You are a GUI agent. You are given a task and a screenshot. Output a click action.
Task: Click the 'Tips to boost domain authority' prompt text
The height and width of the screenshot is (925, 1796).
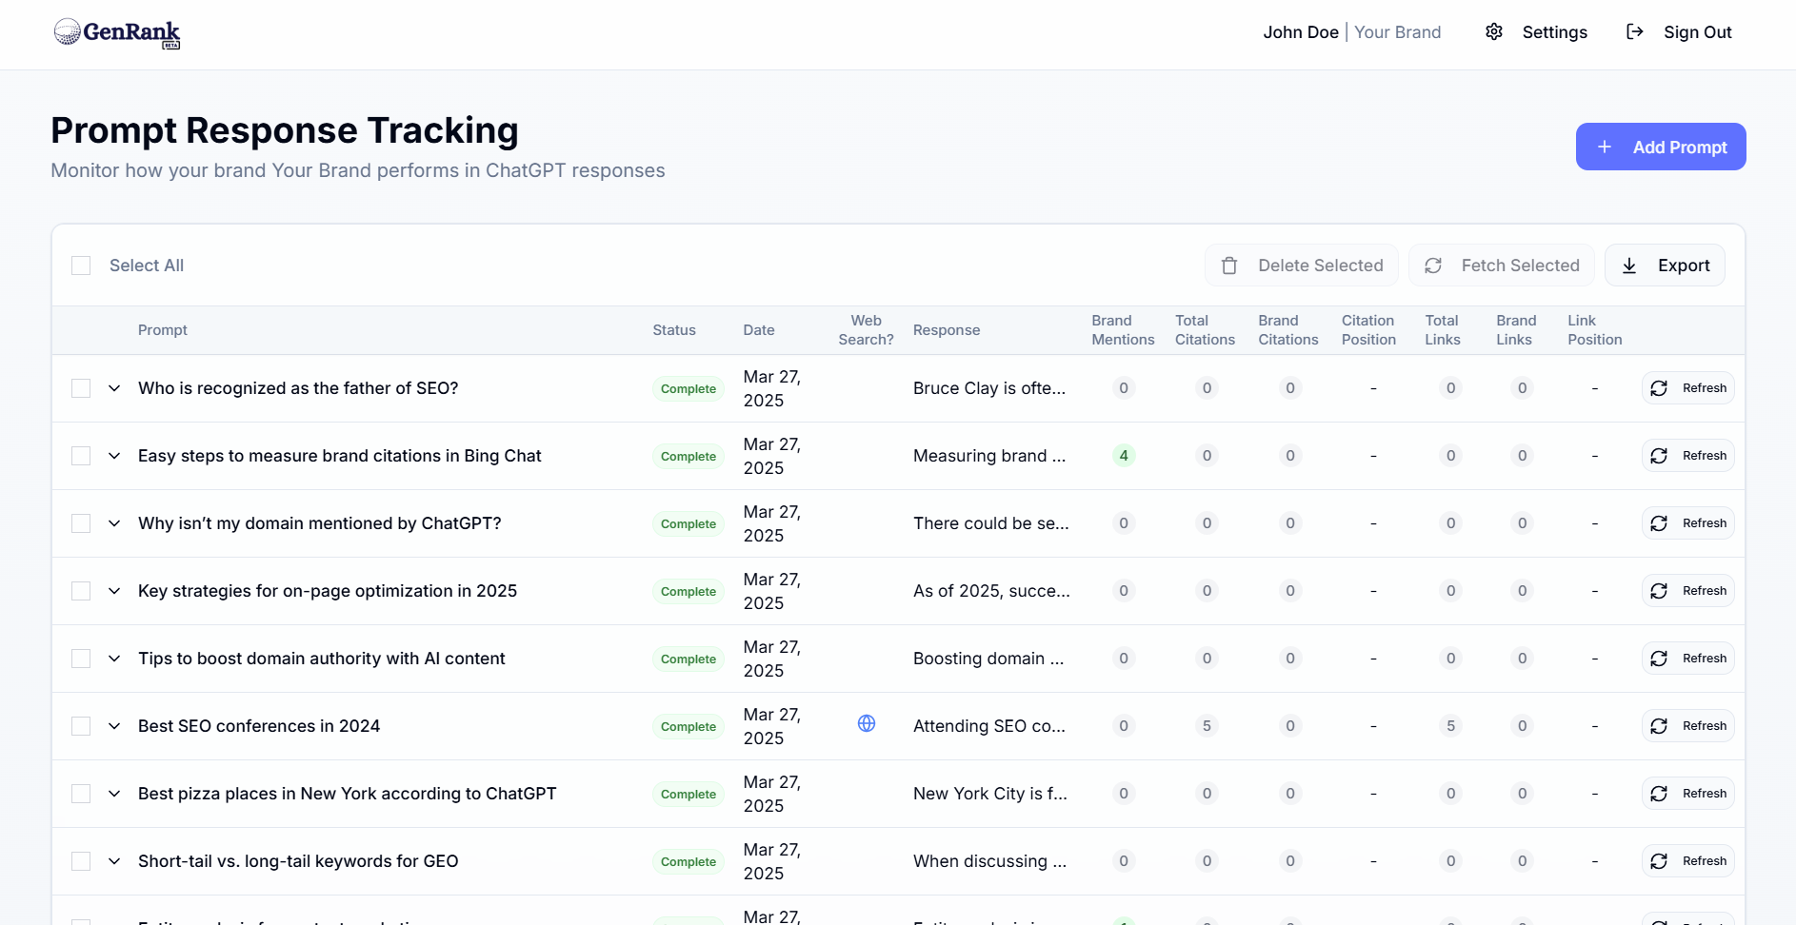(x=322, y=659)
